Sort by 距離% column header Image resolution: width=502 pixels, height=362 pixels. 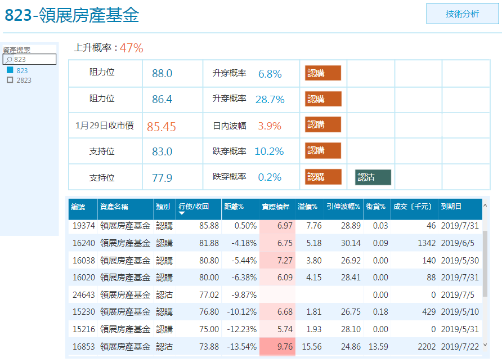point(240,209)
